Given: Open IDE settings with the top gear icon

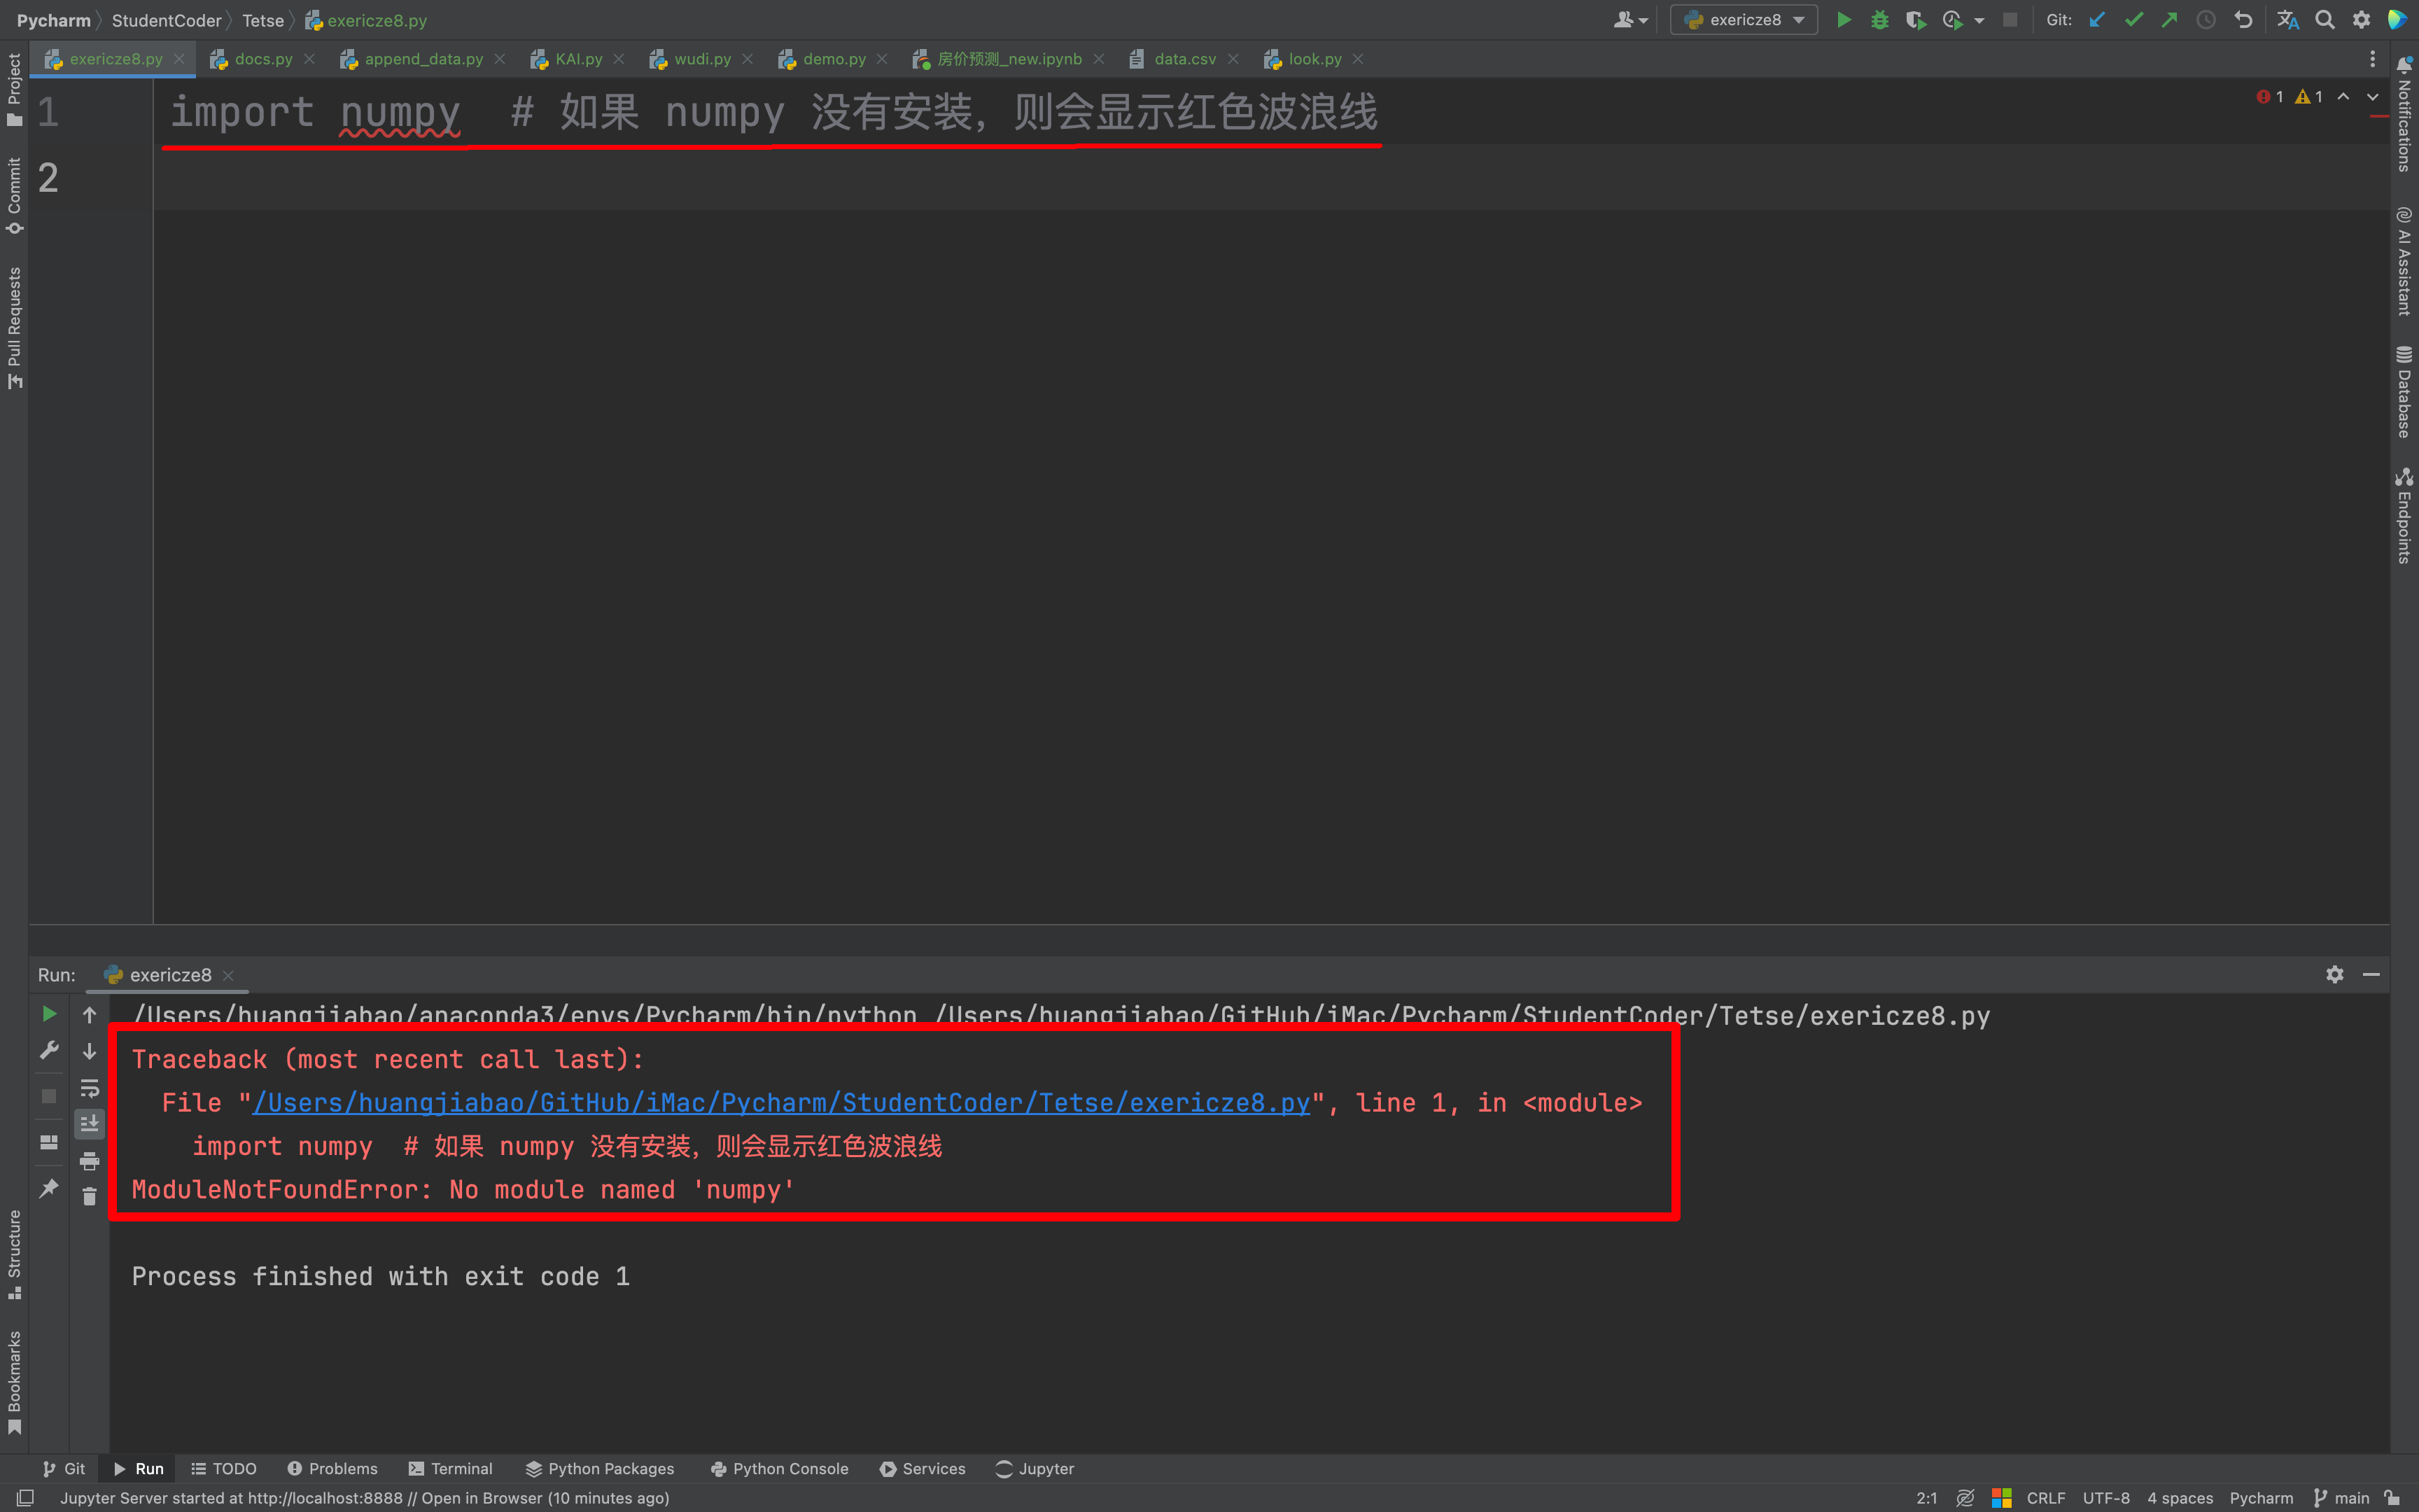Looking at the screenshot, I should point(2361,20).
